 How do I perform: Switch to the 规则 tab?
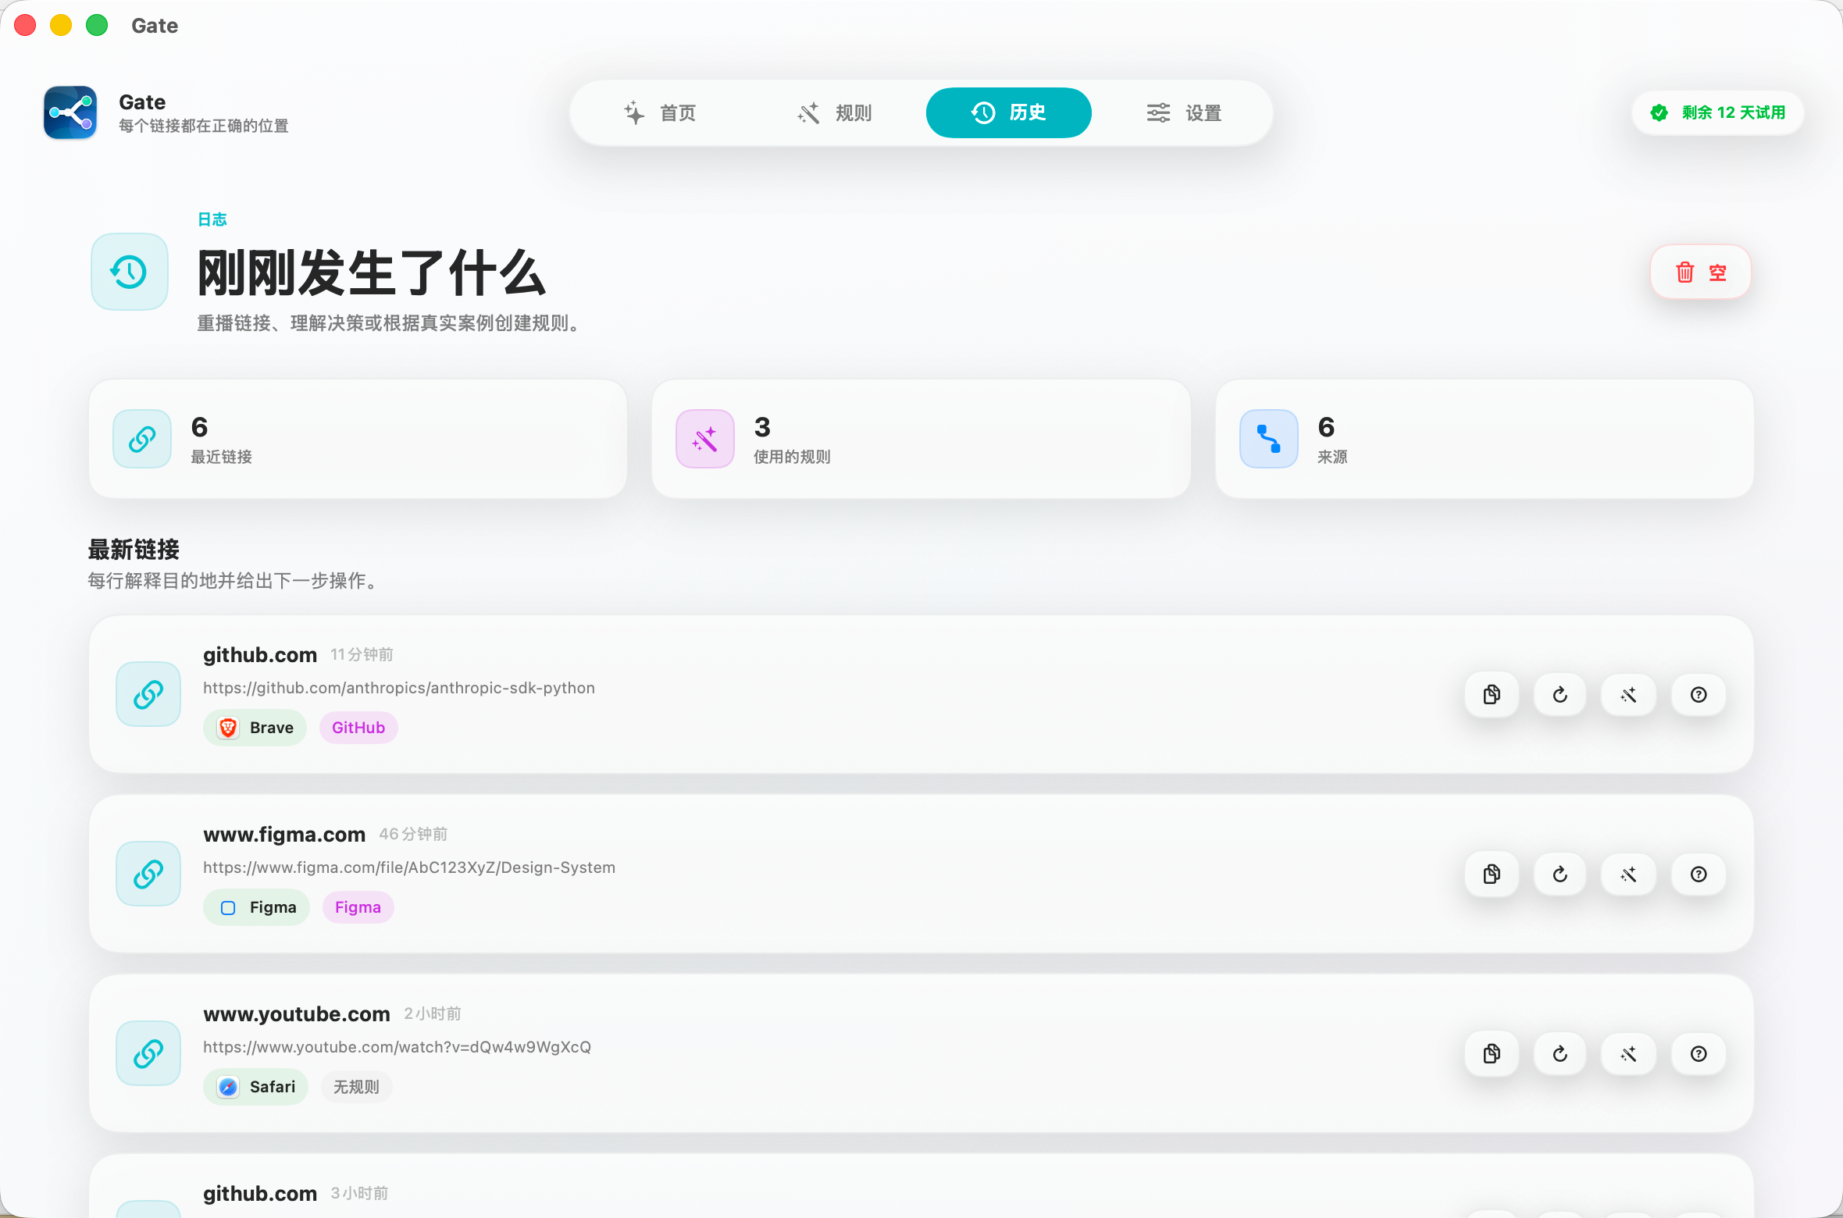835,113
